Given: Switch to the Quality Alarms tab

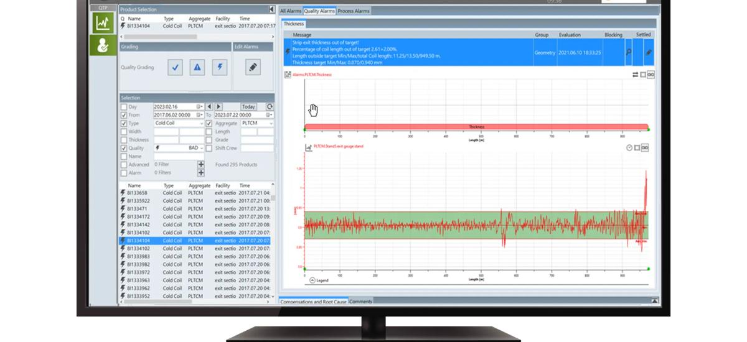Looking at the screenshot, I should point(319,11).
